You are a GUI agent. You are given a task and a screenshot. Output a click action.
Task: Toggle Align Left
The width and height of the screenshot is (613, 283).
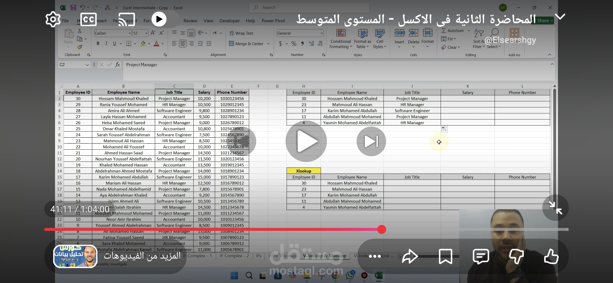(x=174, y=43)
